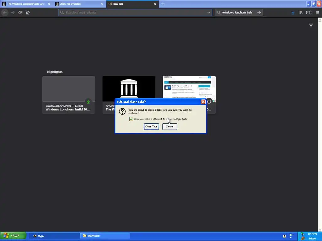The height and width of the screenshot is (241, 322).
Task: Close The Windows Longhorn/Vista tab
Action: coord(49,4)
